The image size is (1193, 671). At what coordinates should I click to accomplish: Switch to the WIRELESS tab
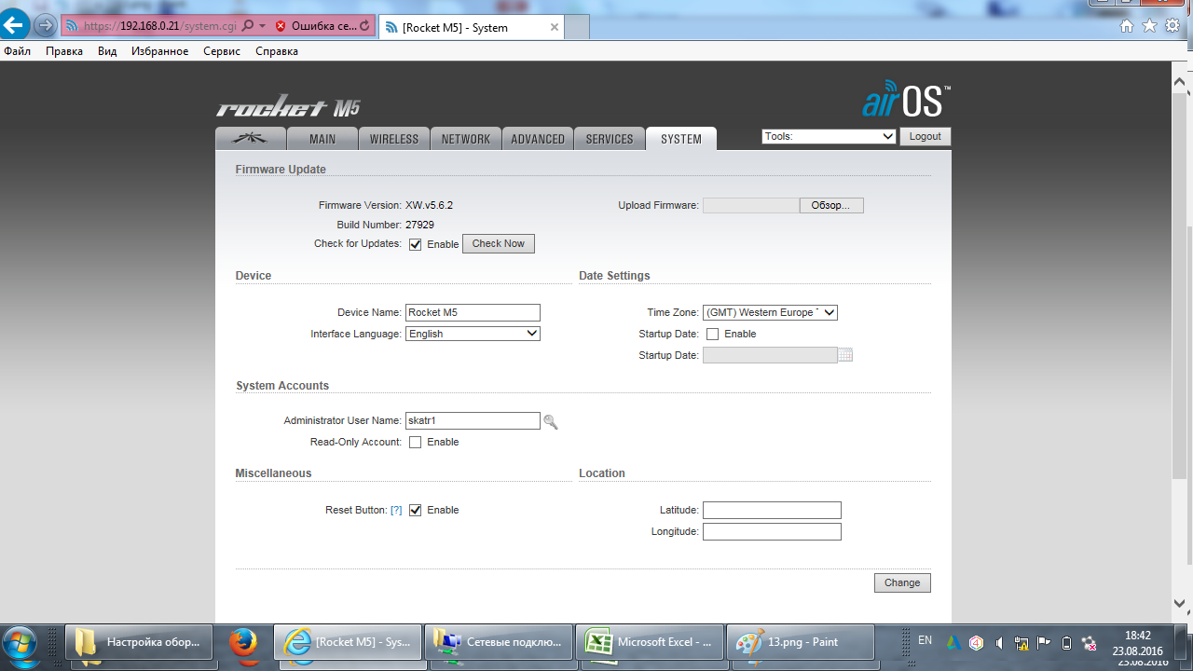point(394,139)
